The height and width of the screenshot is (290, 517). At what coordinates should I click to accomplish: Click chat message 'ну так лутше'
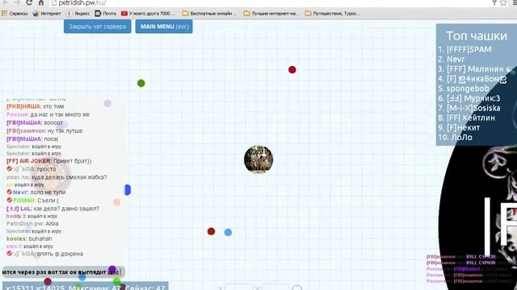[x=65, y=130]
